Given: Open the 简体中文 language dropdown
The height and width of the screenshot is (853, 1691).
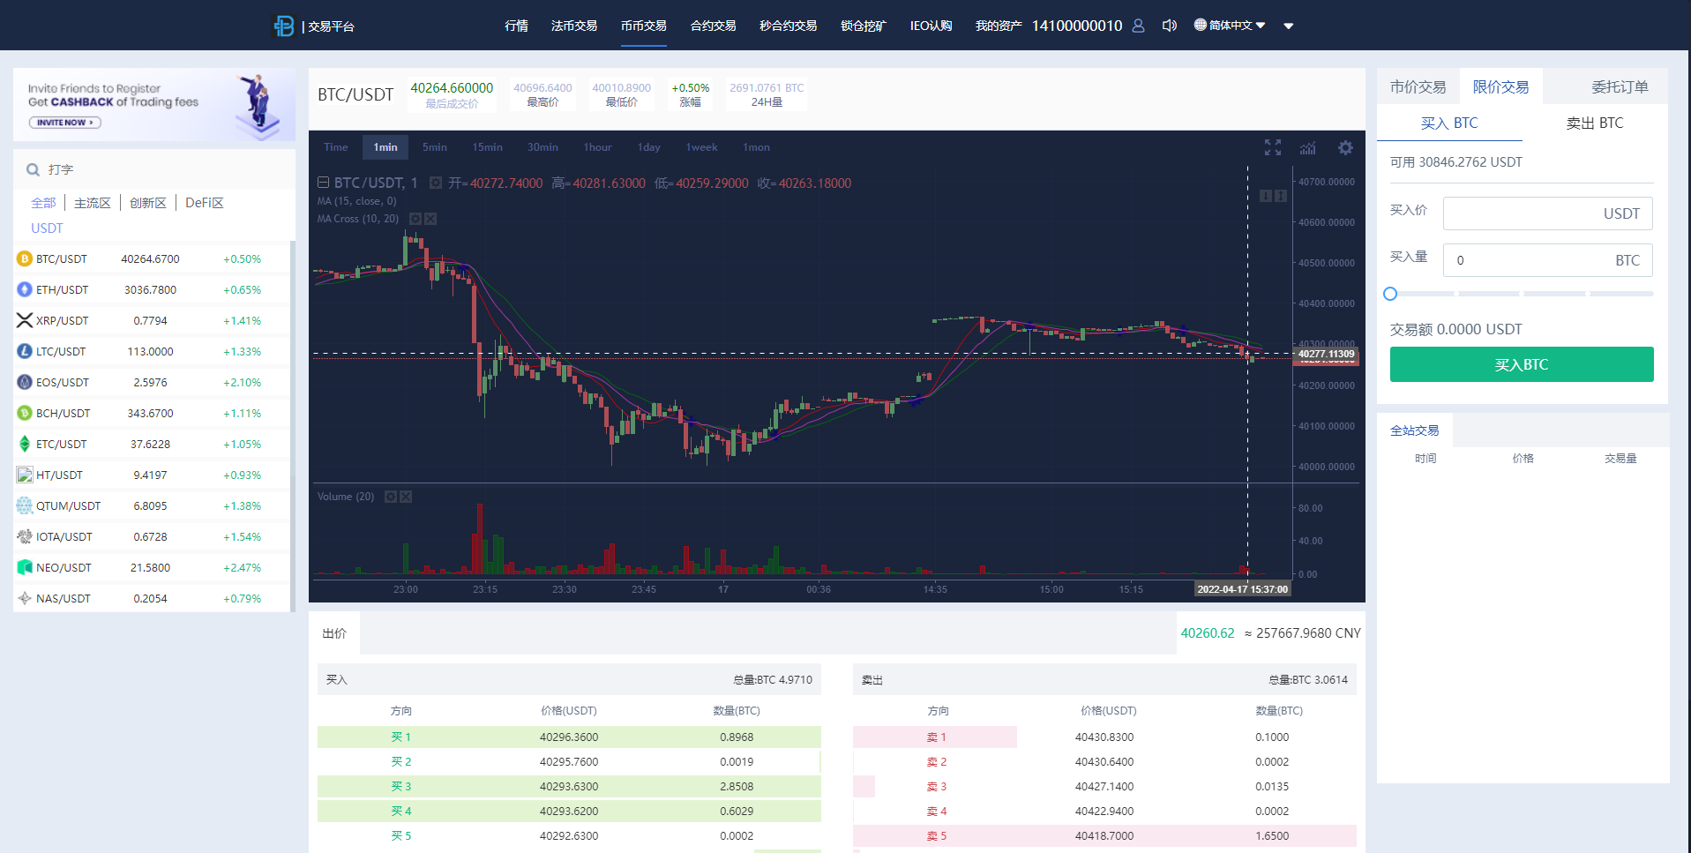Looking at the screenshot, I should pos(1229,25).
